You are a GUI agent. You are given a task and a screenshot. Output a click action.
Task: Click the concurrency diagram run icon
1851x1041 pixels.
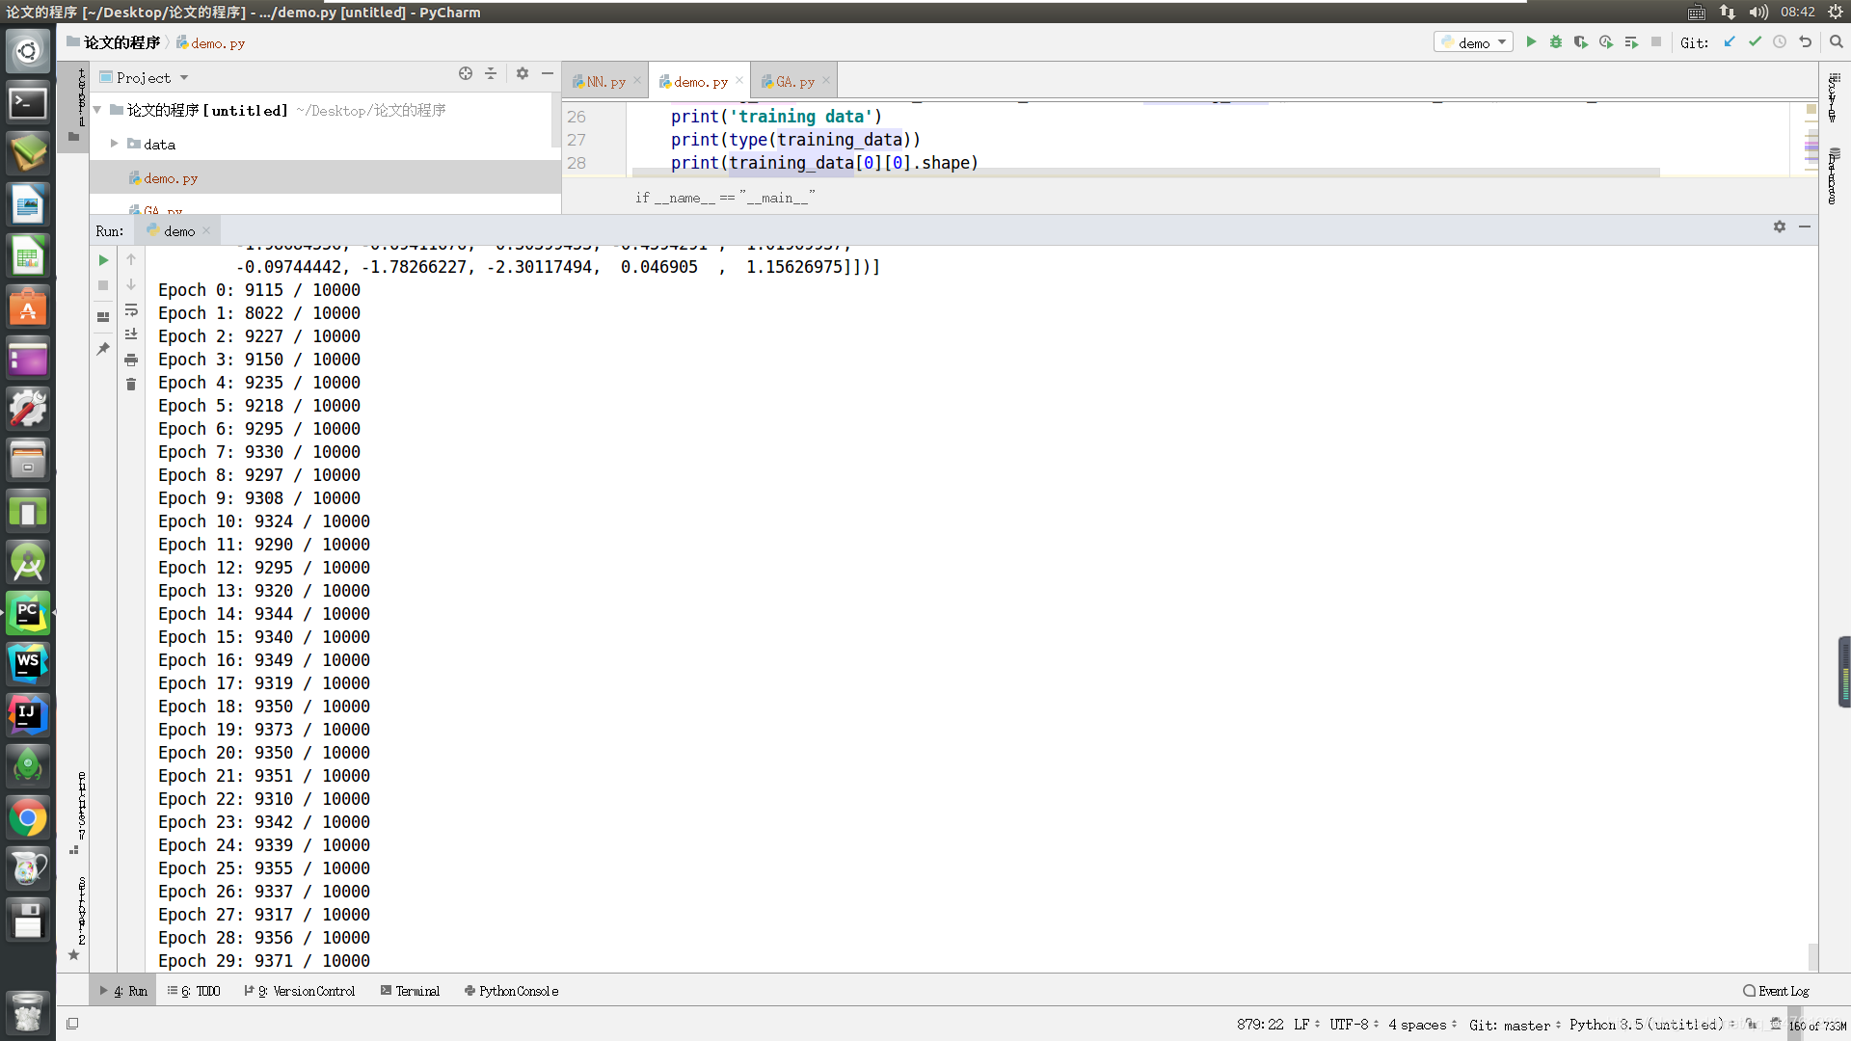pyautogui.click(x=1631, y=42)
